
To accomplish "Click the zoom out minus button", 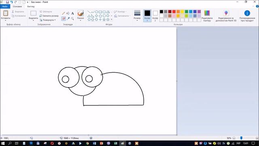I will point(234,138).
